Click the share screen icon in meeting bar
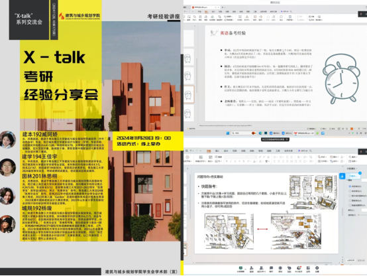Viewport: 367px width, 276px height. (240, 269)
